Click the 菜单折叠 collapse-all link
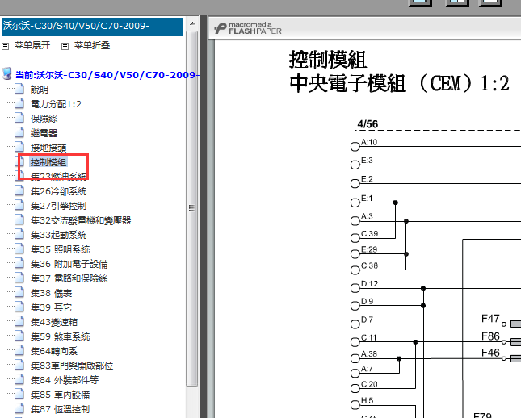Viewport: 521px width, 418px height. pos(92,45)
